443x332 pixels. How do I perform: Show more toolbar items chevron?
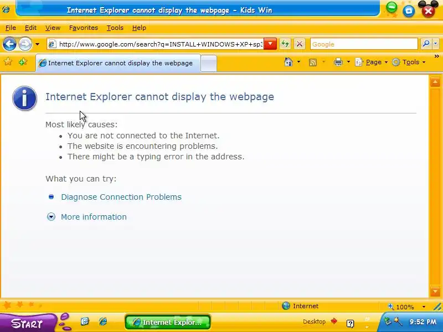pos(437,56)
